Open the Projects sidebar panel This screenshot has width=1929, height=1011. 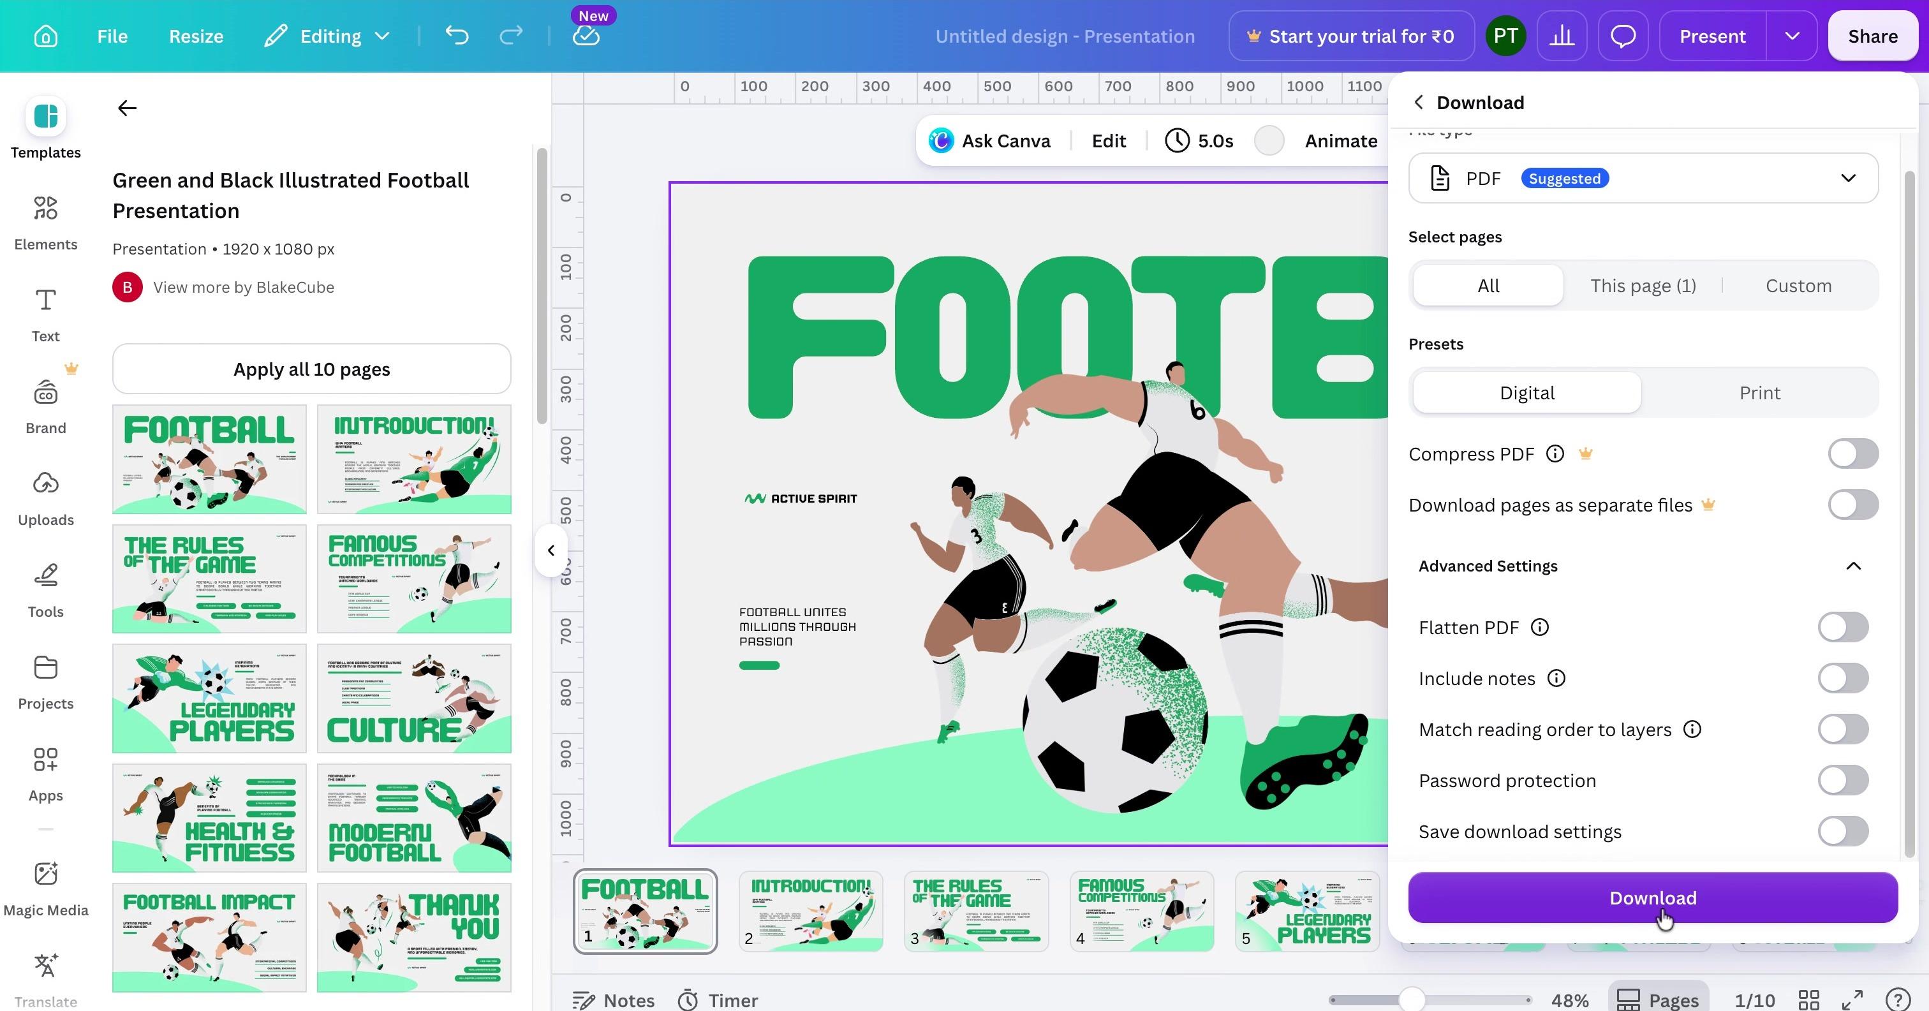tap(46, 683)
